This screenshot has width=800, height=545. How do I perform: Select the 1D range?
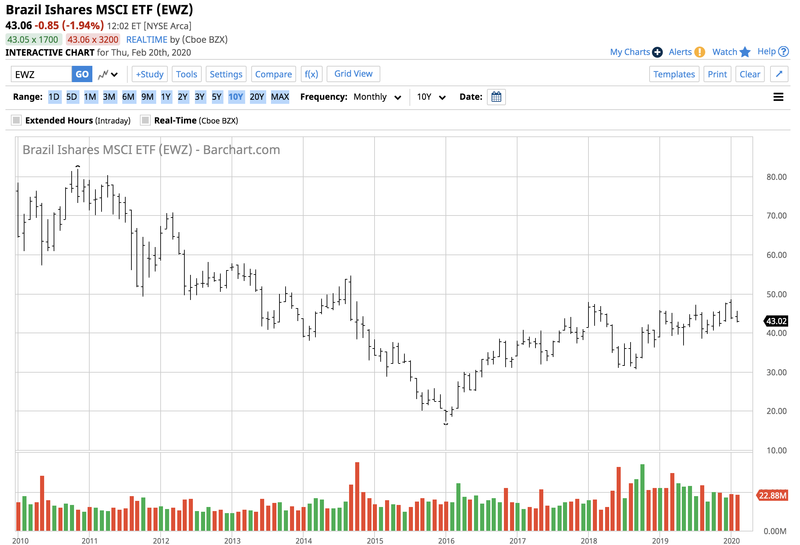pos(54,97)
